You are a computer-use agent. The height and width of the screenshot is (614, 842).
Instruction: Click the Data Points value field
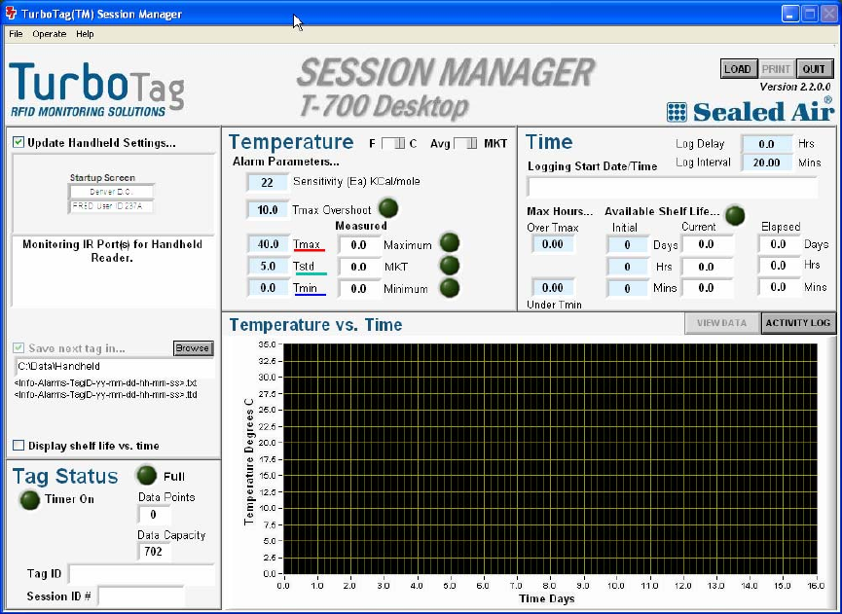[x=154, y=515]
